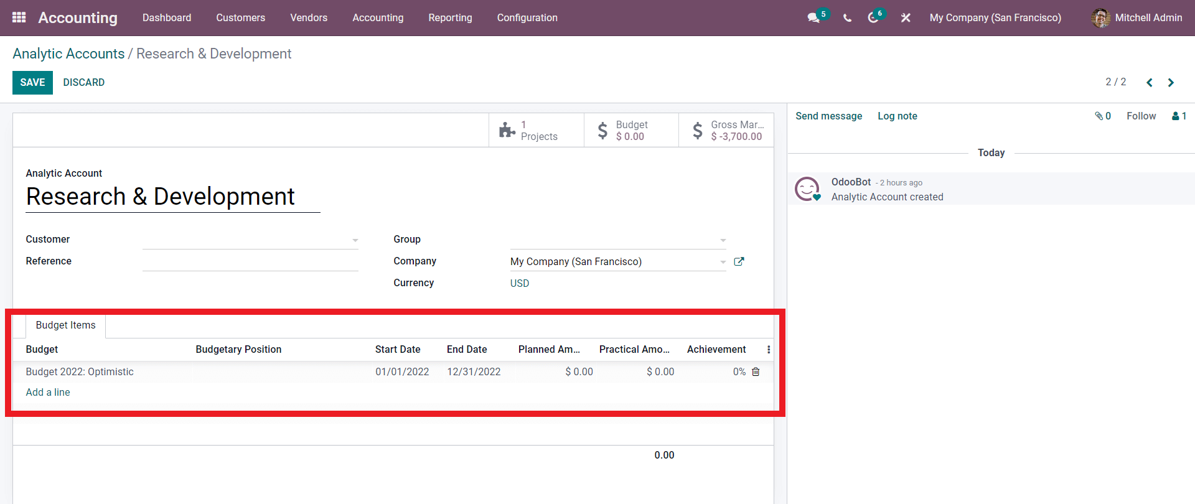The image size is (1195, 504).
Task: Open My Company (San Francisco) switcher
Action: 995,17
